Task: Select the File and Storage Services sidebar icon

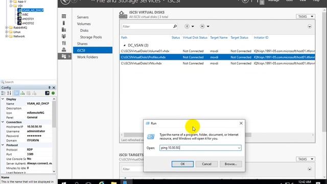Action: coord(64,56)
